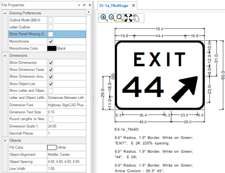Collapse the Dimensions section

click(5, 56)
